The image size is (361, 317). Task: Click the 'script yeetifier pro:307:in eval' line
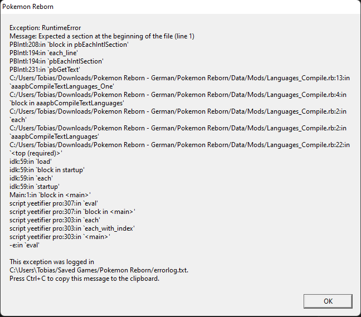(53, 203)
